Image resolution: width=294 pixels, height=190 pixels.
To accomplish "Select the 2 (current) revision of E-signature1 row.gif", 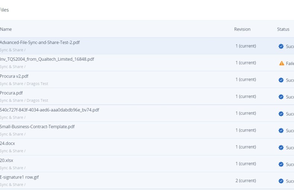I will (245, 181).
